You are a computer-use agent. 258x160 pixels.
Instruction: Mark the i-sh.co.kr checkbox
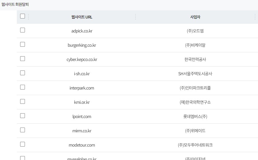(x=23, y=73)
